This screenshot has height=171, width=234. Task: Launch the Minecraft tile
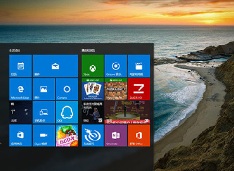pyautogui.click(x=116, y=89)
